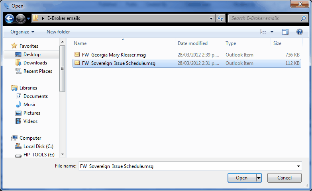Sort by Name column header
312x191 pixels.
(x=80, y=43)
